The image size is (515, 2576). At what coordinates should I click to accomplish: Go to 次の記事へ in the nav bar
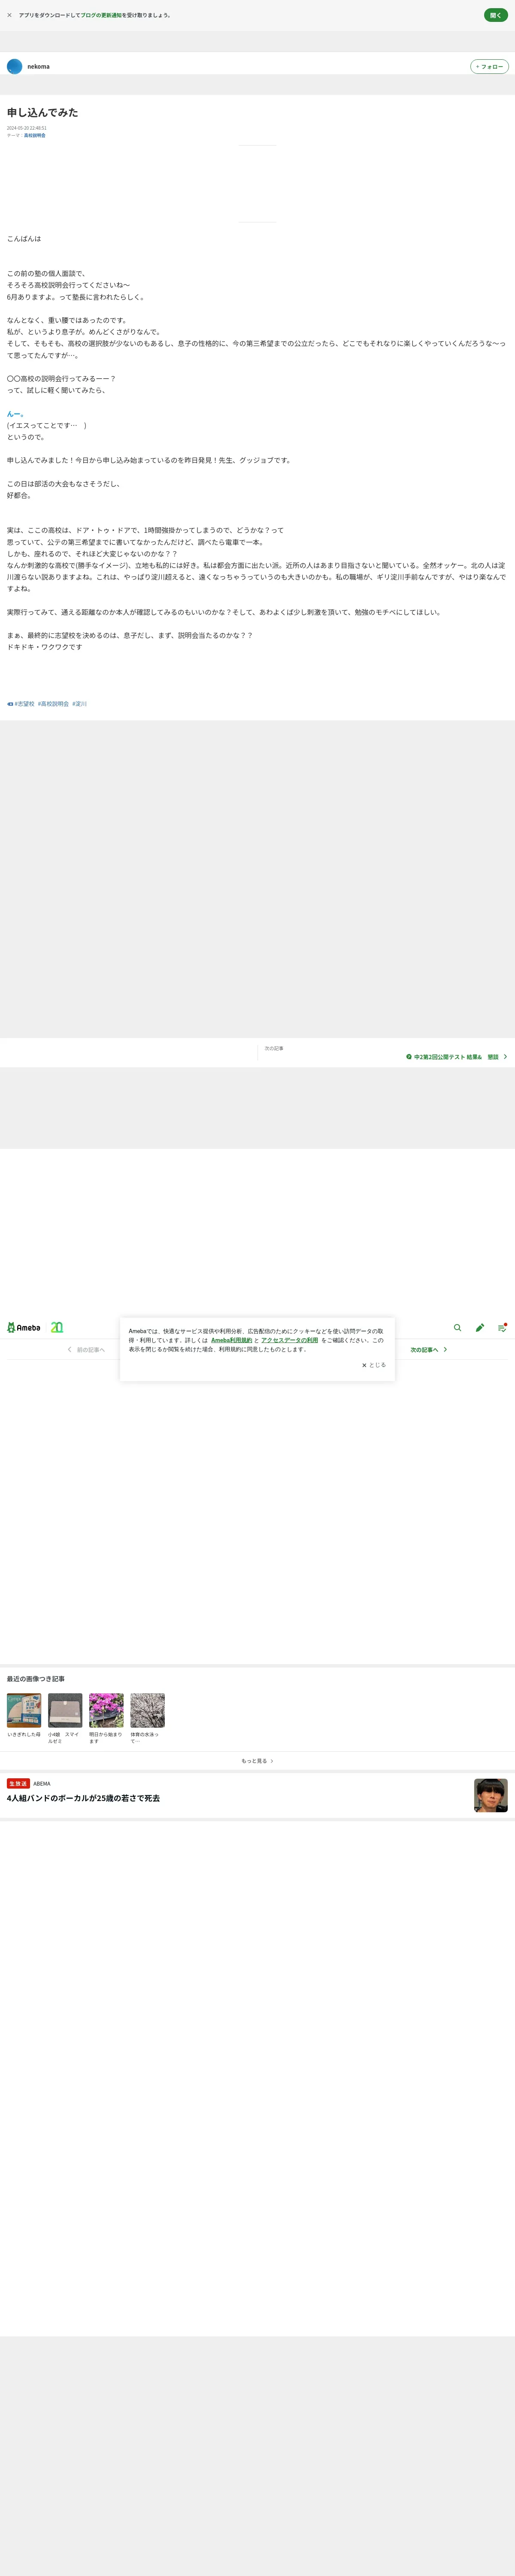pos(429,1350)
